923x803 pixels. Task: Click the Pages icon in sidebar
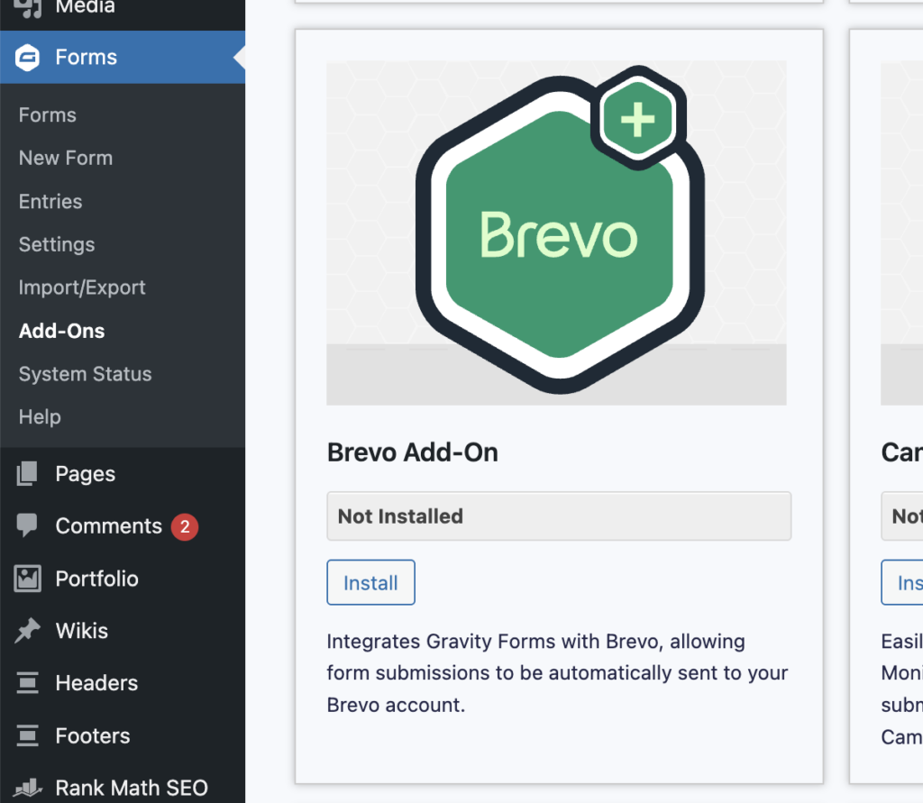(27, 474)
